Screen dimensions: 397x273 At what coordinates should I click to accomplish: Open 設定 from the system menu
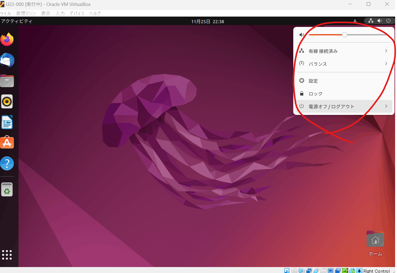(x=344, y=81)
